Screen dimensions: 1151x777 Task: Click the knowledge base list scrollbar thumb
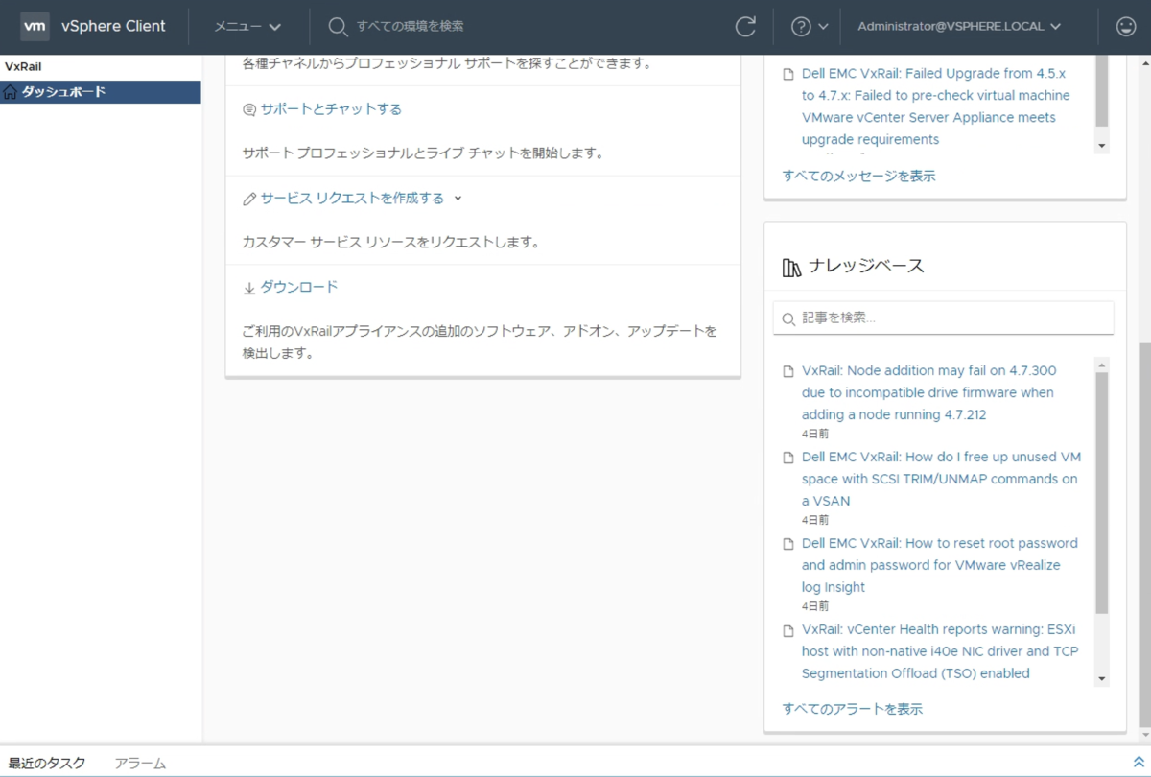pos(1102,493)
